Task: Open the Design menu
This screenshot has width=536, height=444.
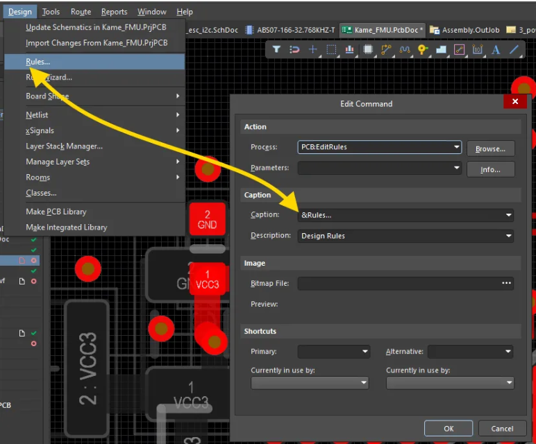Action: point(20,12)
